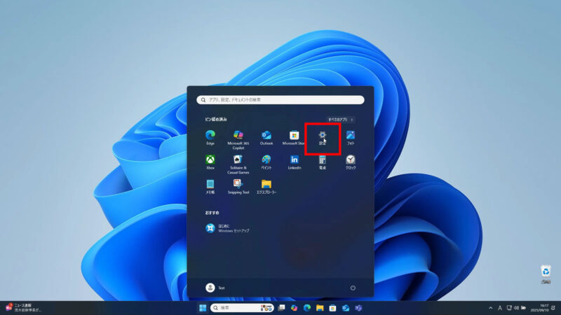Screen dimensions: 561x315
Task: Expand すべてのアプリ (All apps) list
Action: point(340,120)
